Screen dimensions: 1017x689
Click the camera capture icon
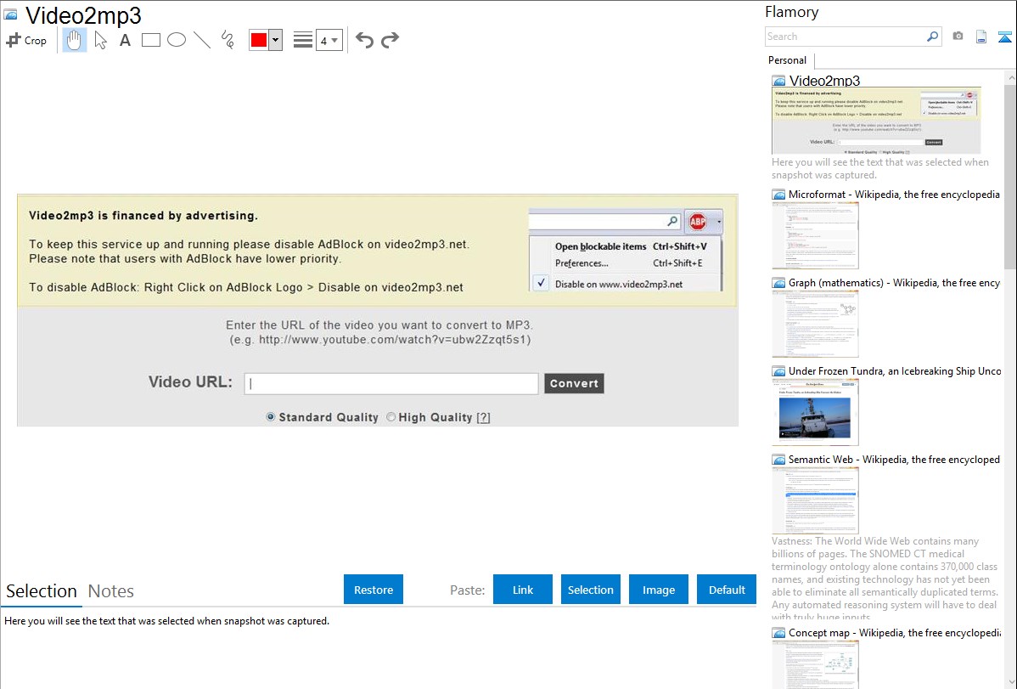click(958, 36)
